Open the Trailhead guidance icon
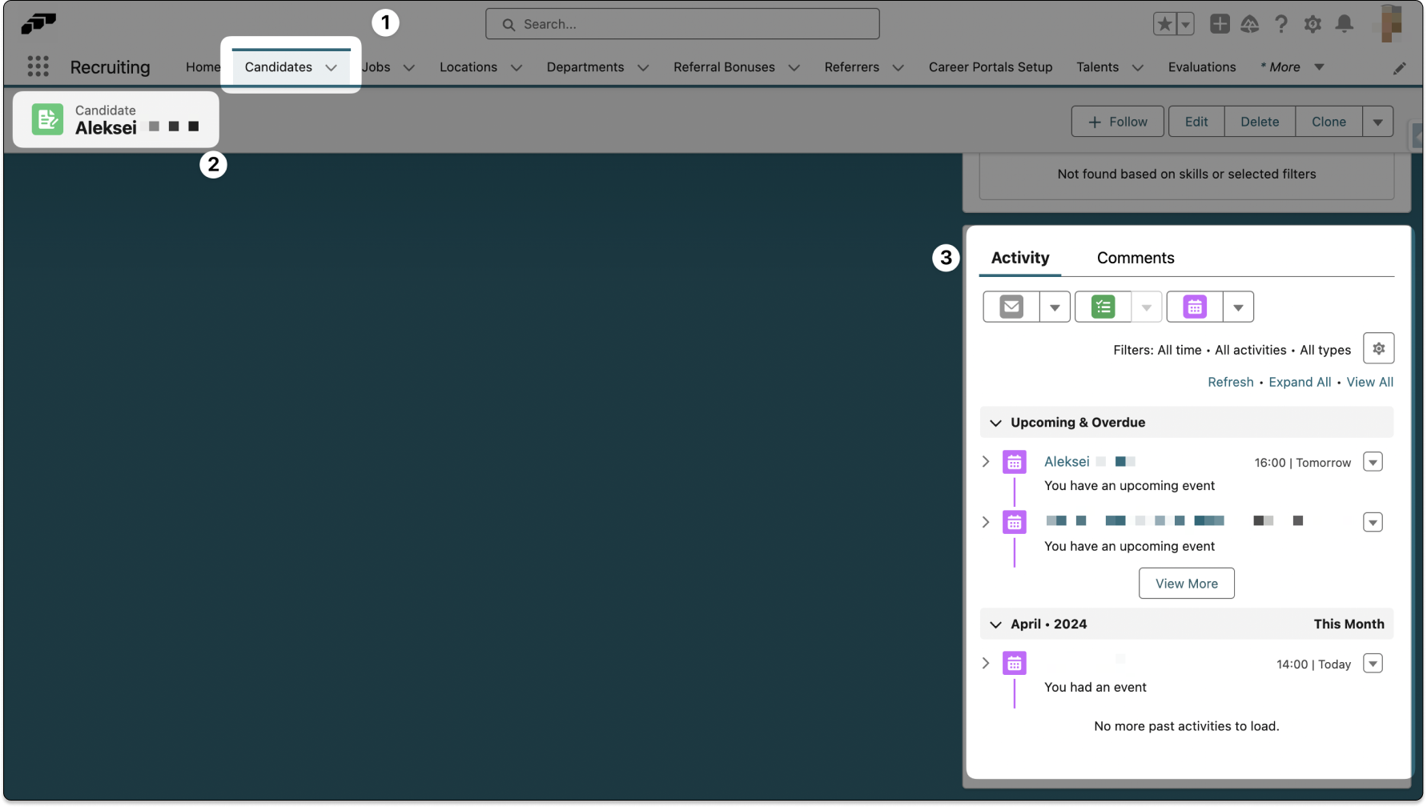Screen dimensions: 1427x807 pyautogui.click(x=1251, y=24)
